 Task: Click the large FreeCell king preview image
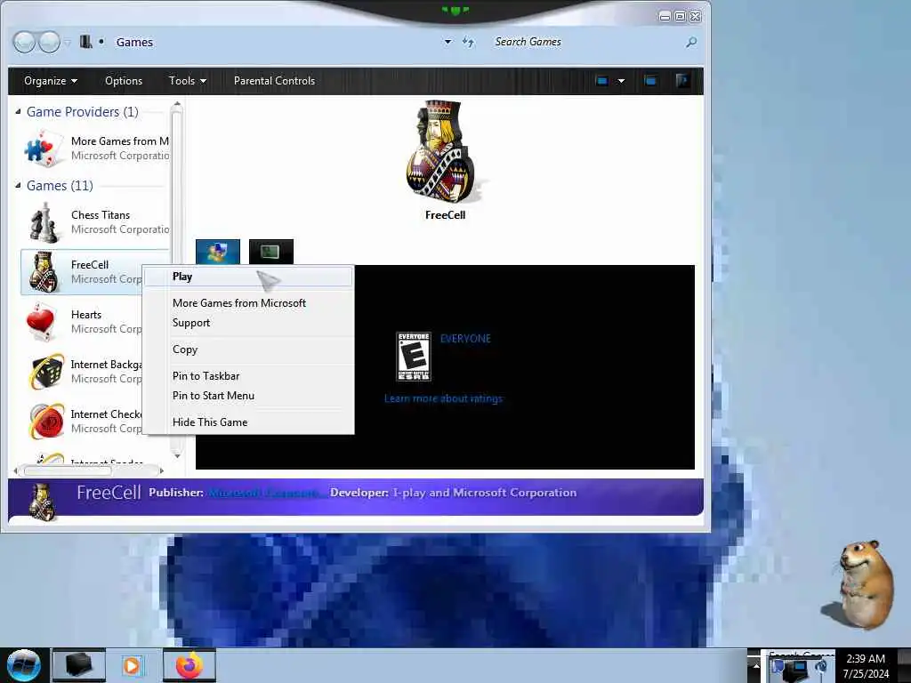(441, 152)
